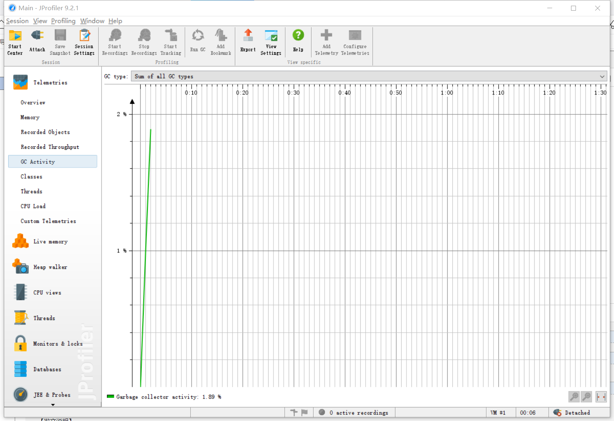Open the View menu
The width and height of the screenshot is (614, 421).
tap(40, 21)
